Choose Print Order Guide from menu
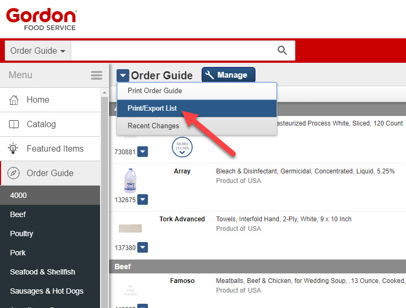 [x=197, y=91]
